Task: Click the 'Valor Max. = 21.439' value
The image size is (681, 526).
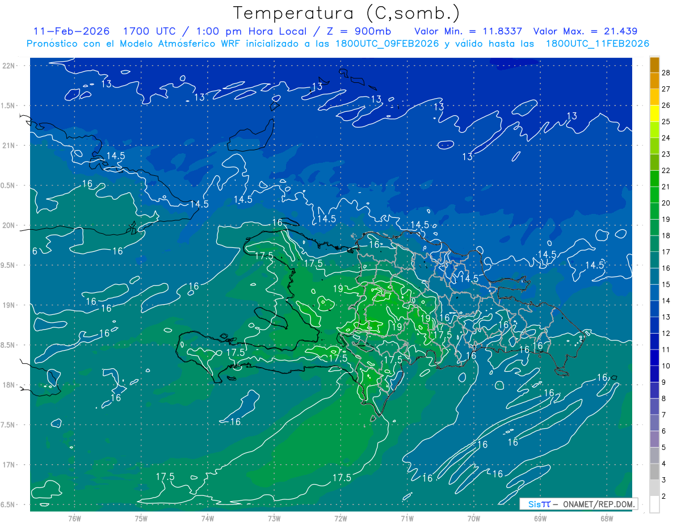Action: tap(586, 31)
